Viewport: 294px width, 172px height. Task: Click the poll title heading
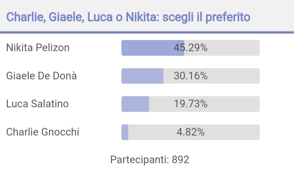[x=128, y=17]
